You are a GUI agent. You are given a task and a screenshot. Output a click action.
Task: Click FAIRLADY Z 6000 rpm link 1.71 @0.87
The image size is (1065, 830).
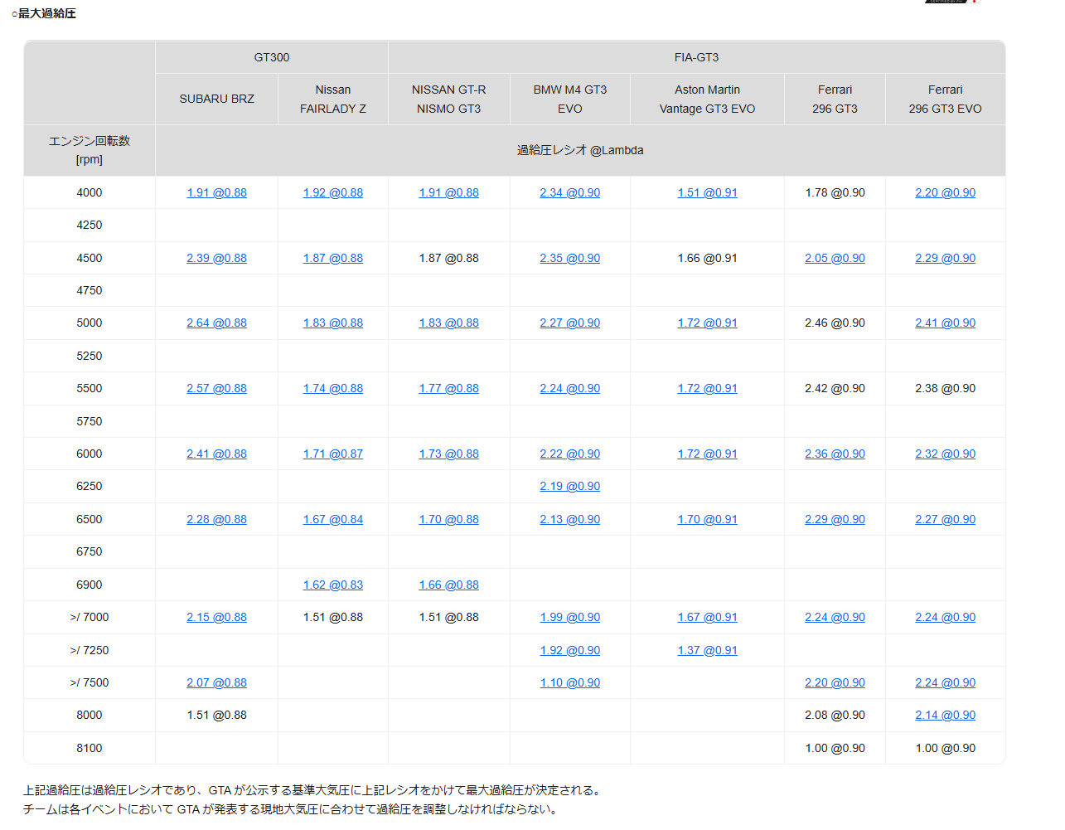pyautogui.click(x=332, y=454)
